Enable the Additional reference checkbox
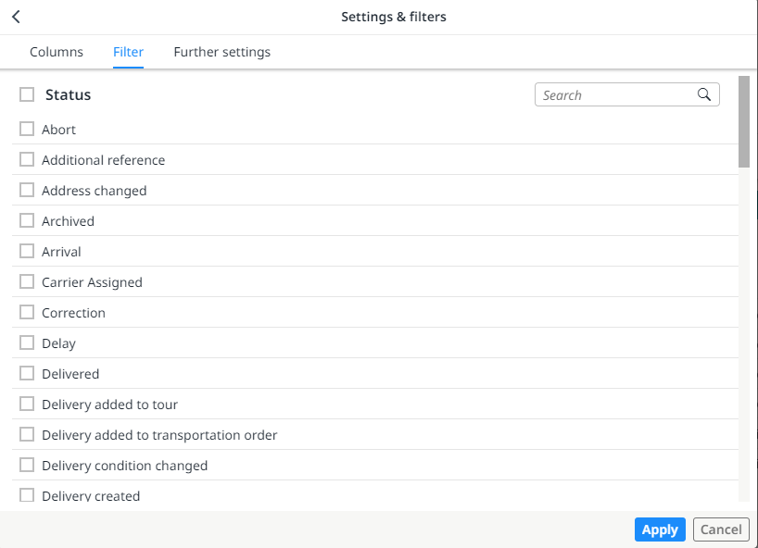The image size is (758, 548). click(27, 160)
